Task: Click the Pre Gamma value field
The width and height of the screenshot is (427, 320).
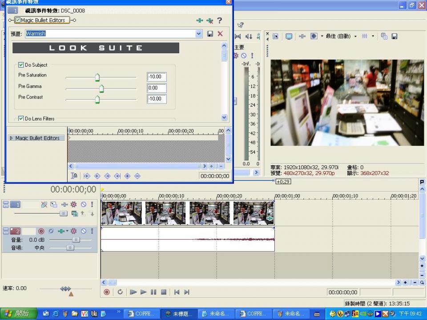Action: [x=157, y=88]
